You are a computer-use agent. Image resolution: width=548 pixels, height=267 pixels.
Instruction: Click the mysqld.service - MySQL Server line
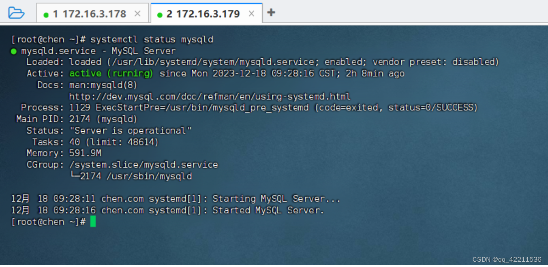click(x=98, y=51)
